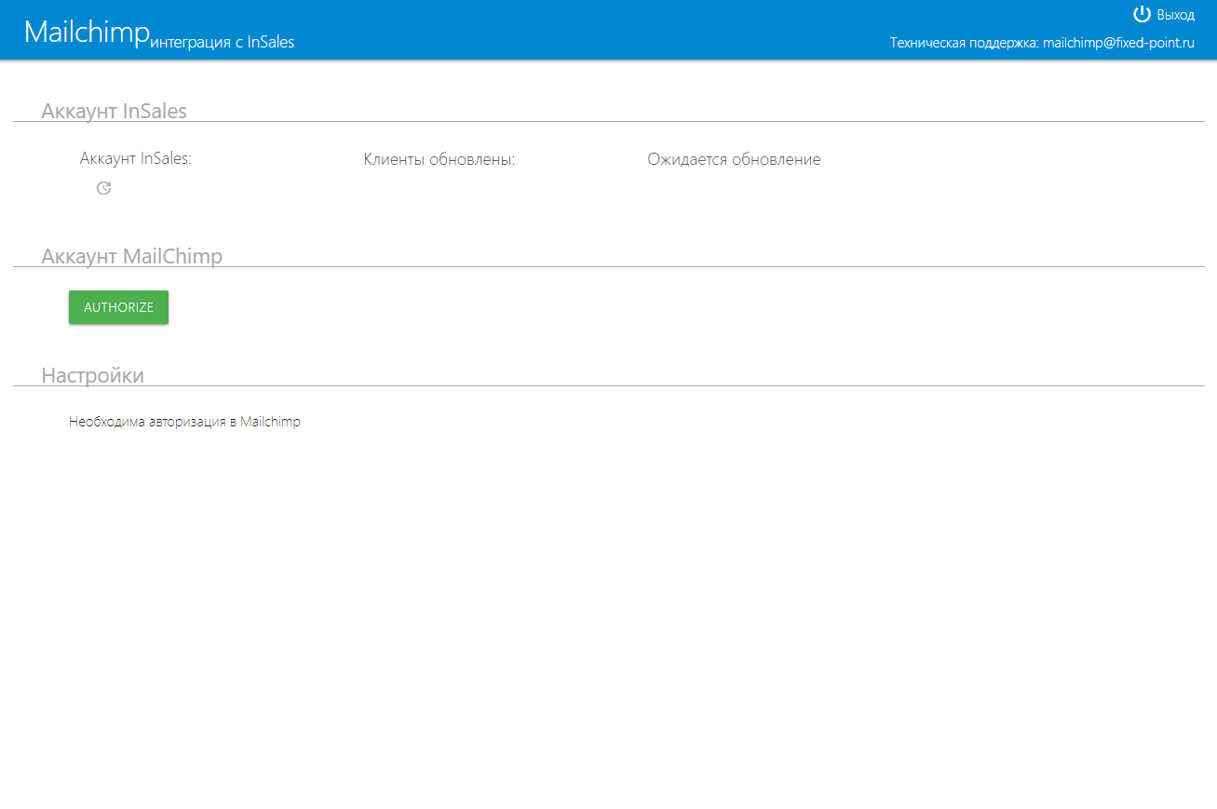Click the Mailchimp title in the header
The height and width of the screenshot is (809, 1217).
coord(87,32)
